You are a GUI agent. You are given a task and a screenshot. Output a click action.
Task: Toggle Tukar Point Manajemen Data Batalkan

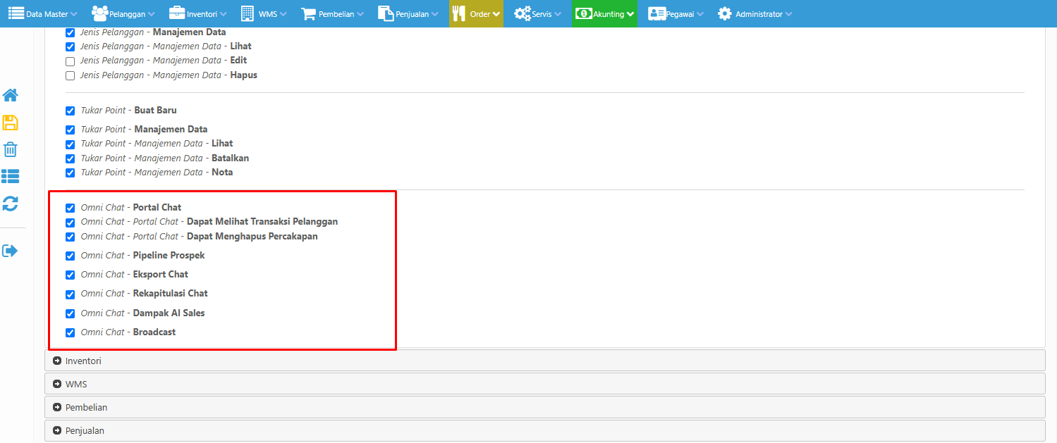click(70, 158)
